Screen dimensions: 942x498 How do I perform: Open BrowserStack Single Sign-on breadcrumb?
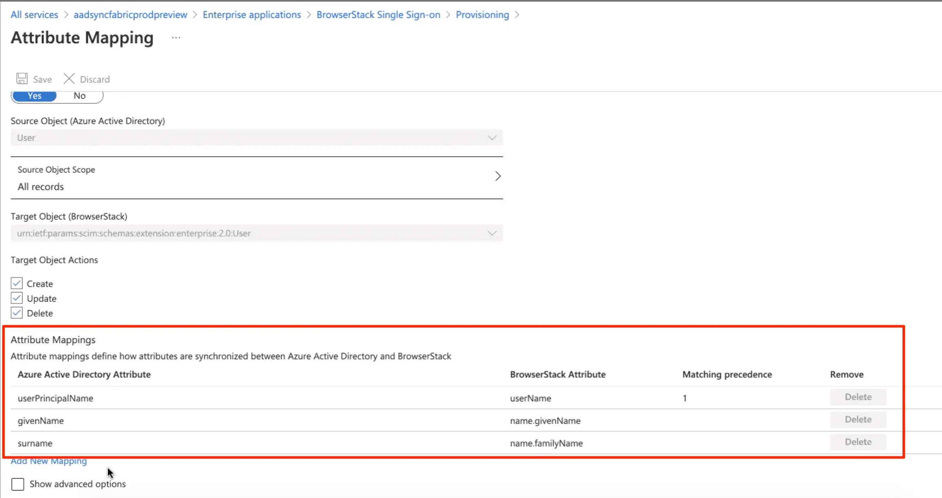(x=378, y=15)
